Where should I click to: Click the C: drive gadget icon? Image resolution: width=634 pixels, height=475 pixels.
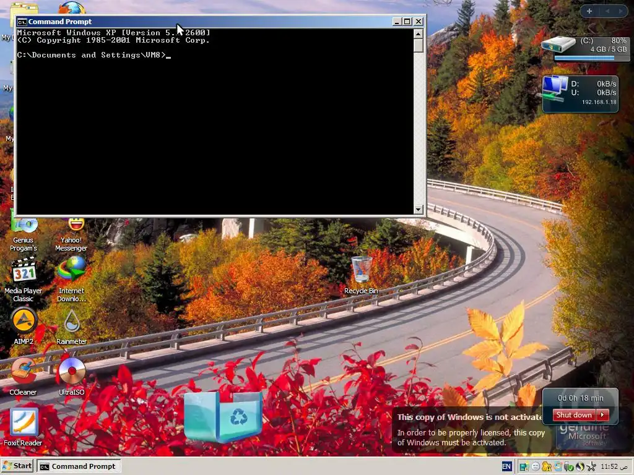pyautogui.click(x=558, y=45)
